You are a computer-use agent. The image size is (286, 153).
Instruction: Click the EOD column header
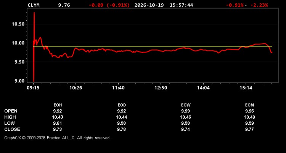click(x=122, y=105)
